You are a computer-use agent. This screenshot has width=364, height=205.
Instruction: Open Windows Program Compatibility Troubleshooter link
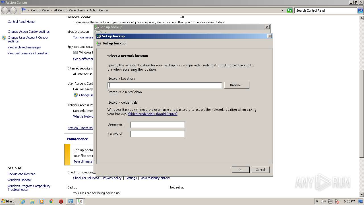[29, 188]
